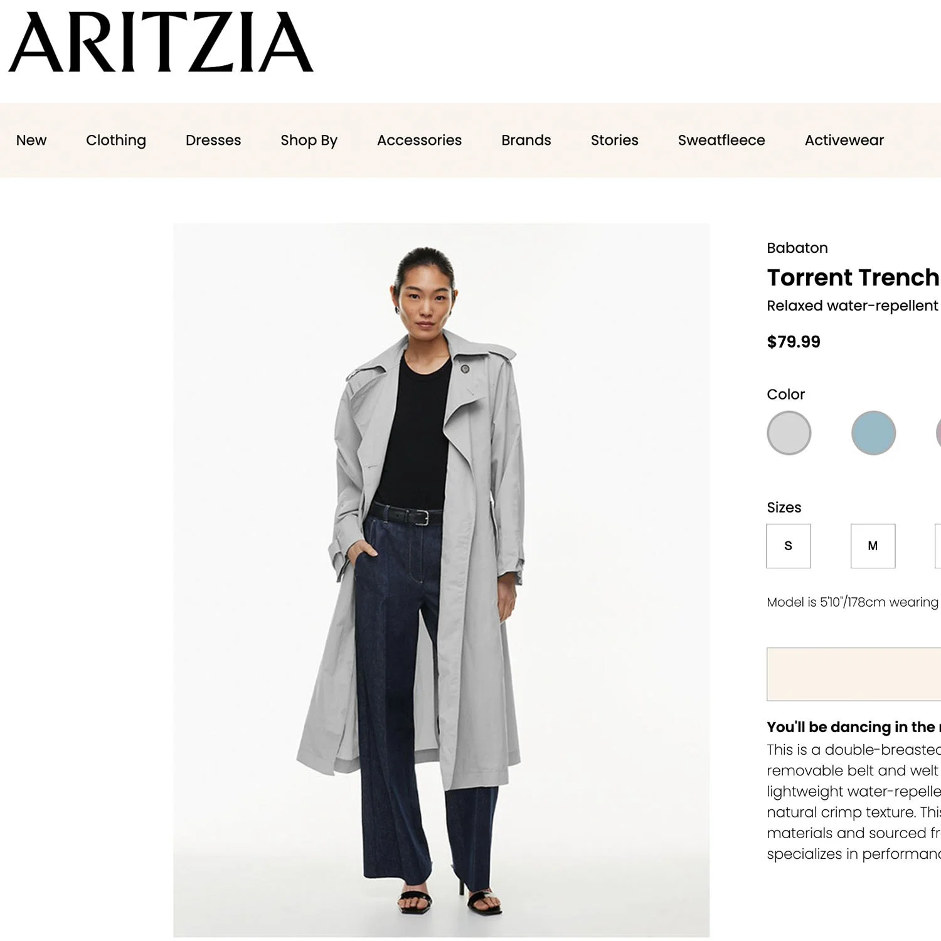Select the light grey color swatch
Image resolution: width=941 pixels, height=941 pixels.
[789, 433]
